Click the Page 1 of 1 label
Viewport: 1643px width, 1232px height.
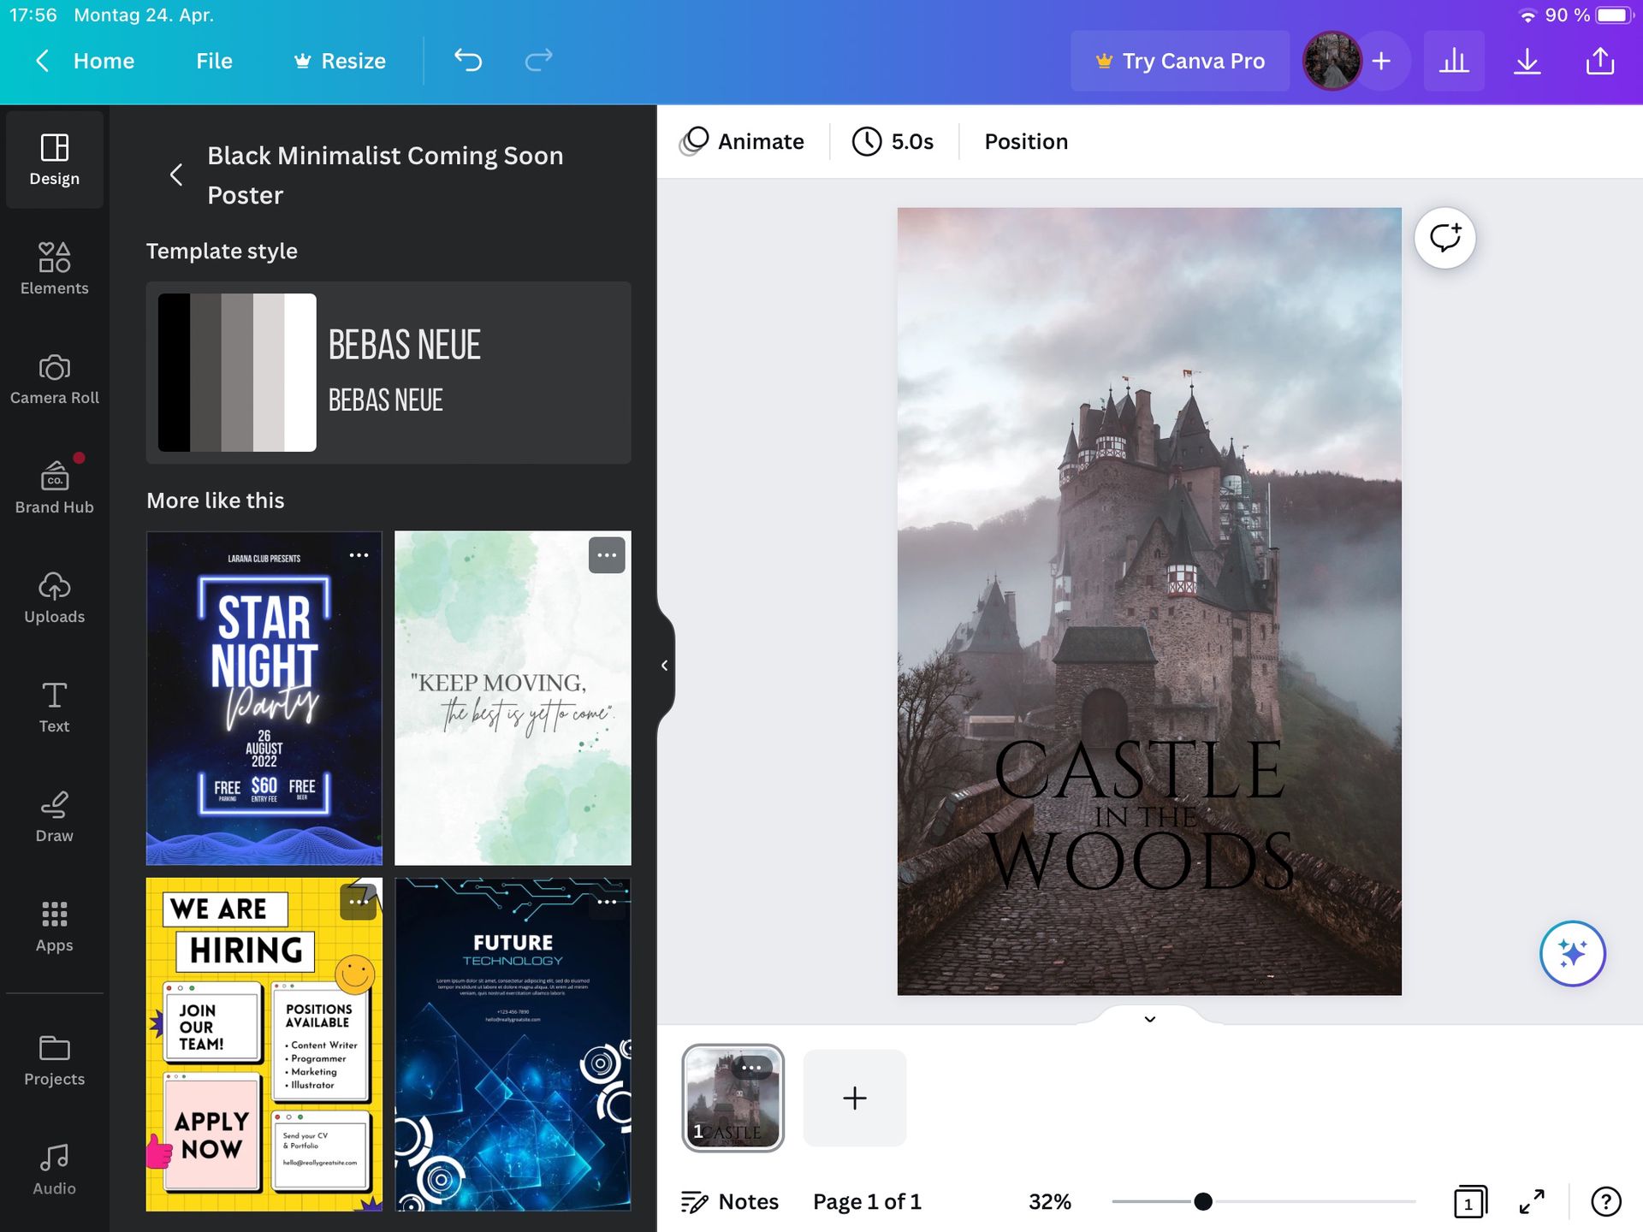point(867,1201)
